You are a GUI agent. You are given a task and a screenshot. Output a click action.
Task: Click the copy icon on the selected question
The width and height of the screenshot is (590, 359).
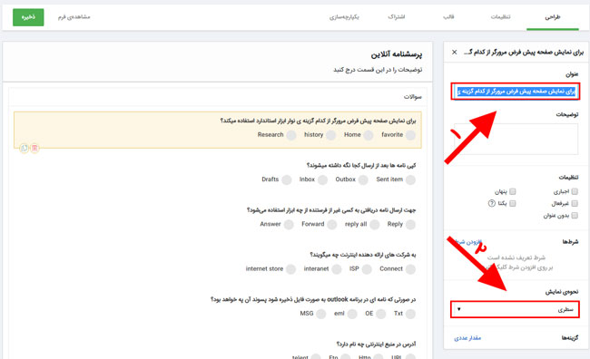[25, 148]
